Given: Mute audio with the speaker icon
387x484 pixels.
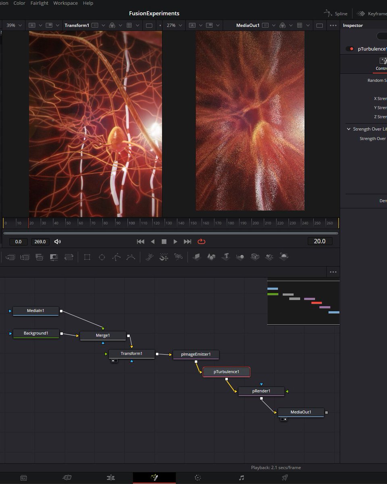Looking at the screenshot, I should (x=57, y=242).
